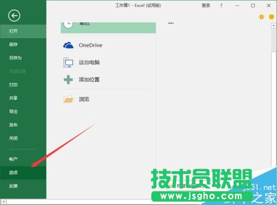Click the OneDrive cloud icon
This screenshot has width=277, height=205.
click(x=68, y=45)
